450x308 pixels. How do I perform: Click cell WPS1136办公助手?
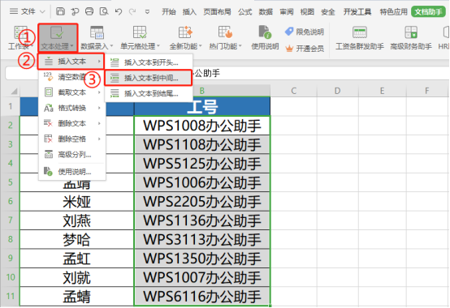202,220
